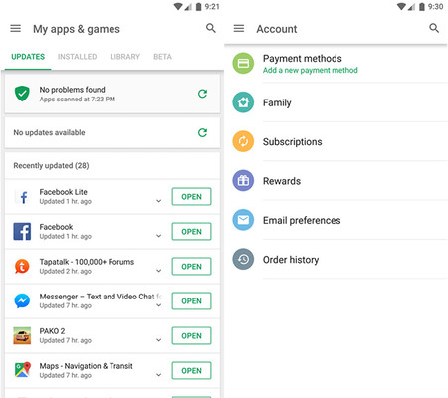Tap search icon on Account screen
448x398 pixels.
[434, 28]
